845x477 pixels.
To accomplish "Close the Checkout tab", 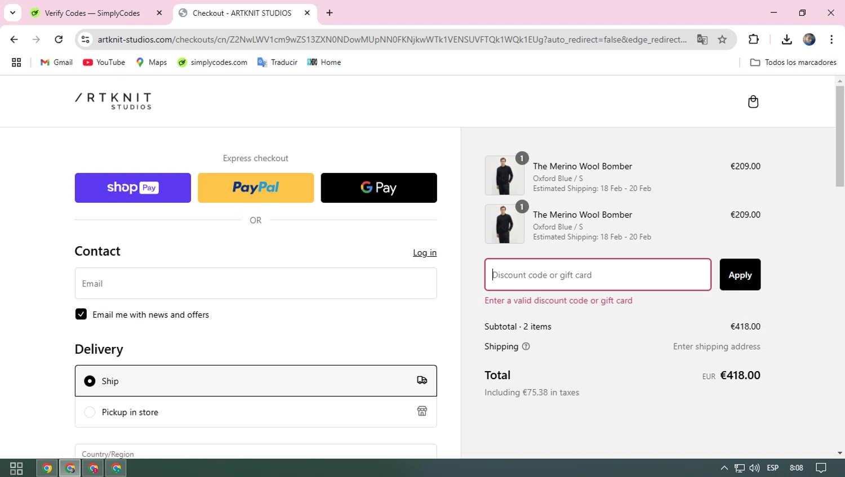I will click(x=307, y=13).
